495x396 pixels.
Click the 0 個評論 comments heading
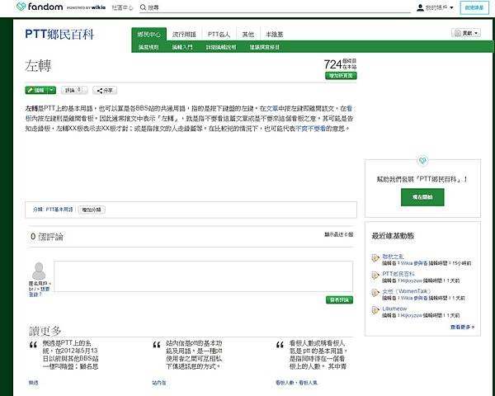[47, 237]
